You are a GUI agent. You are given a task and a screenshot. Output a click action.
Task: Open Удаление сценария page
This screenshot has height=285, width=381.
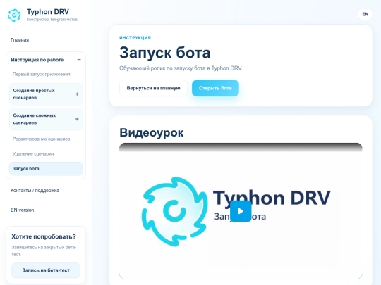pyautogui.click(x=33, y=153)
